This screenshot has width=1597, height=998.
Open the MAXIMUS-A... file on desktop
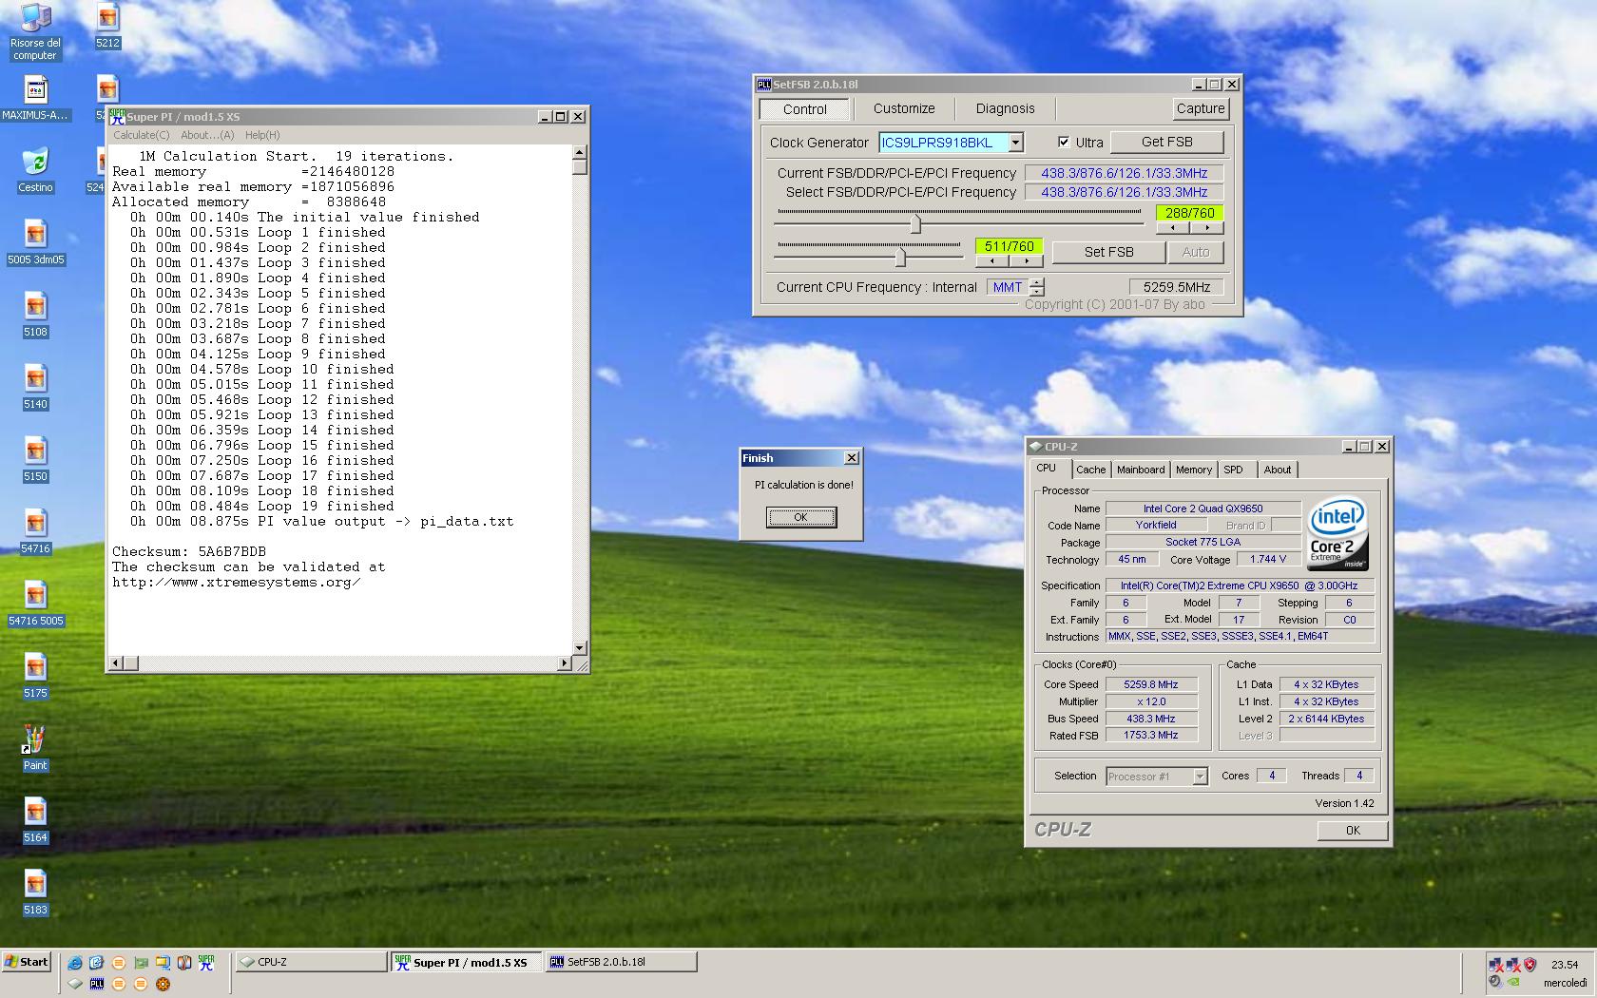coord(35,98)
